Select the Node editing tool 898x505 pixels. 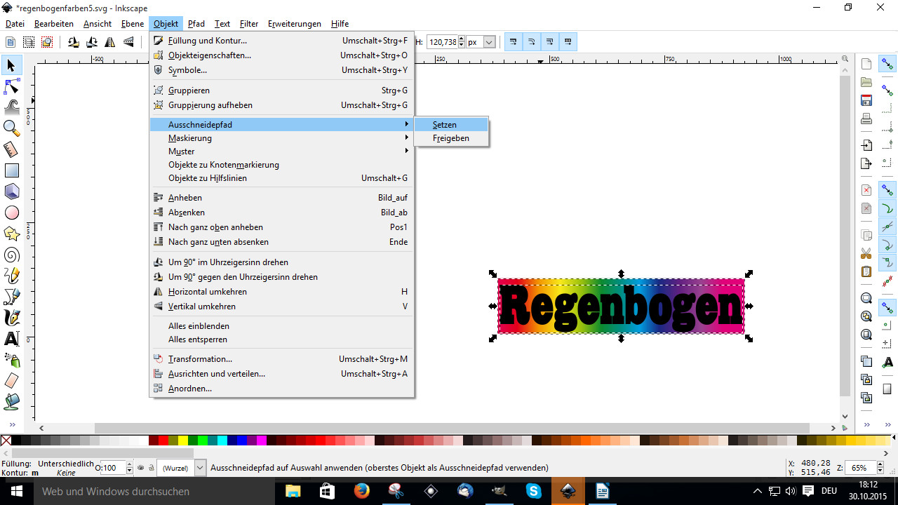(x=12, y=86)
